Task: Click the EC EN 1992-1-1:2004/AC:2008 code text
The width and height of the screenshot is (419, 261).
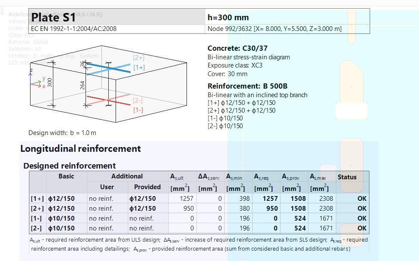Action: [x=74, y=29]
